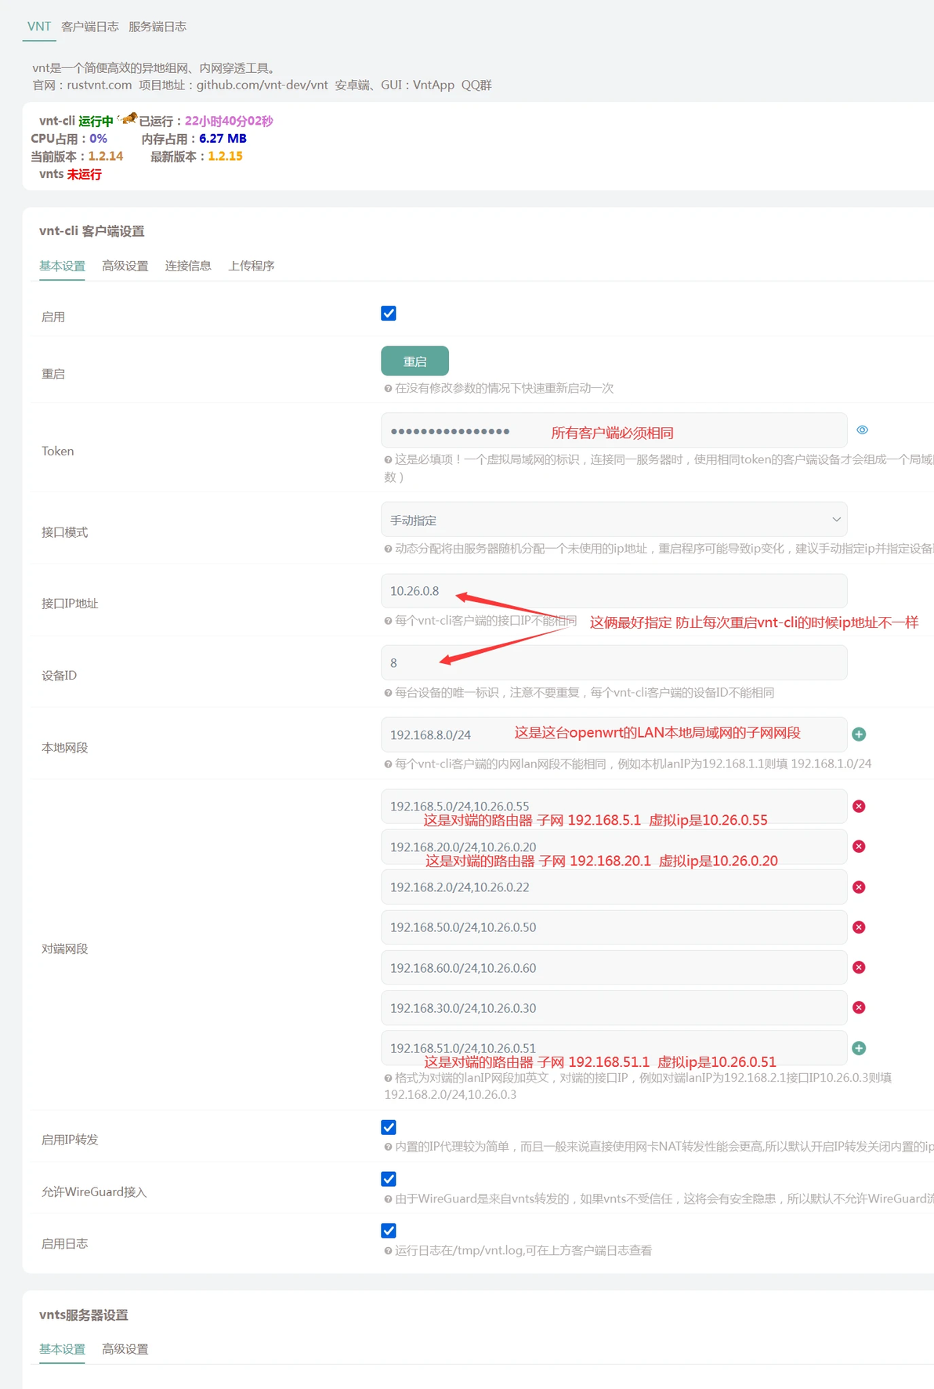This screenshot has height=1389, width=934.
Task: Switch to 客户端日志 tab
Action: (90, 27)
